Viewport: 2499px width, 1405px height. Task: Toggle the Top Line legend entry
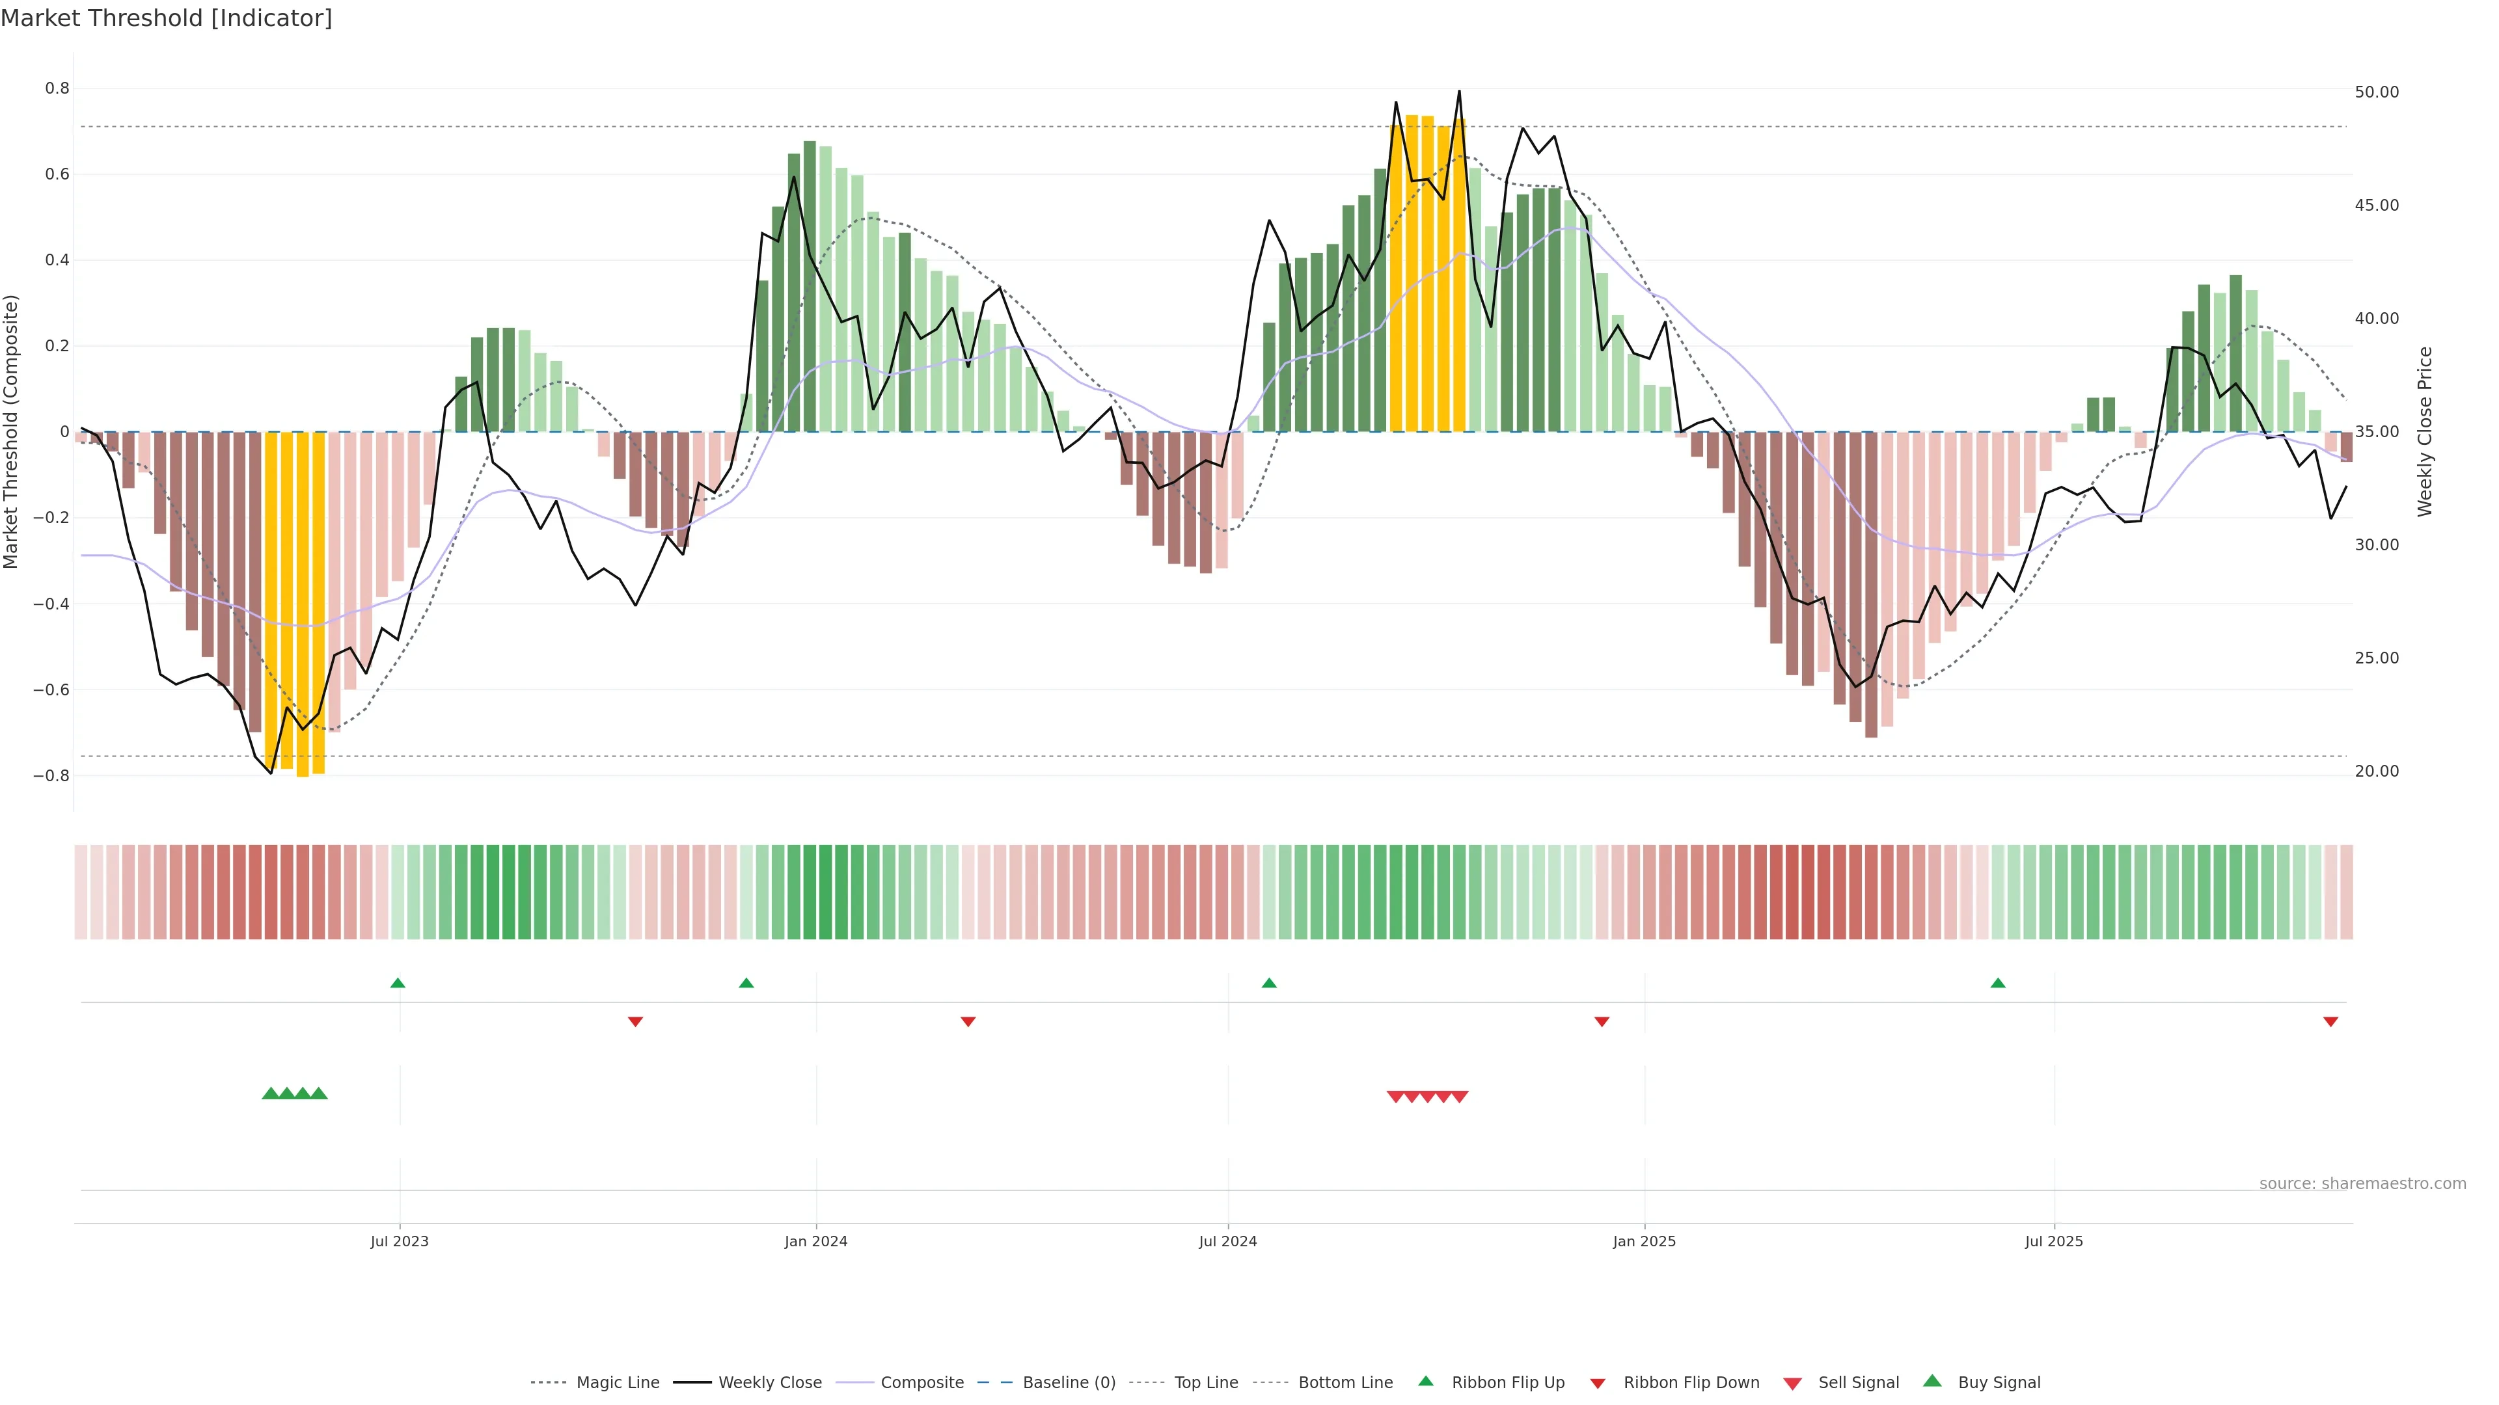[x=1206, y=1383]
